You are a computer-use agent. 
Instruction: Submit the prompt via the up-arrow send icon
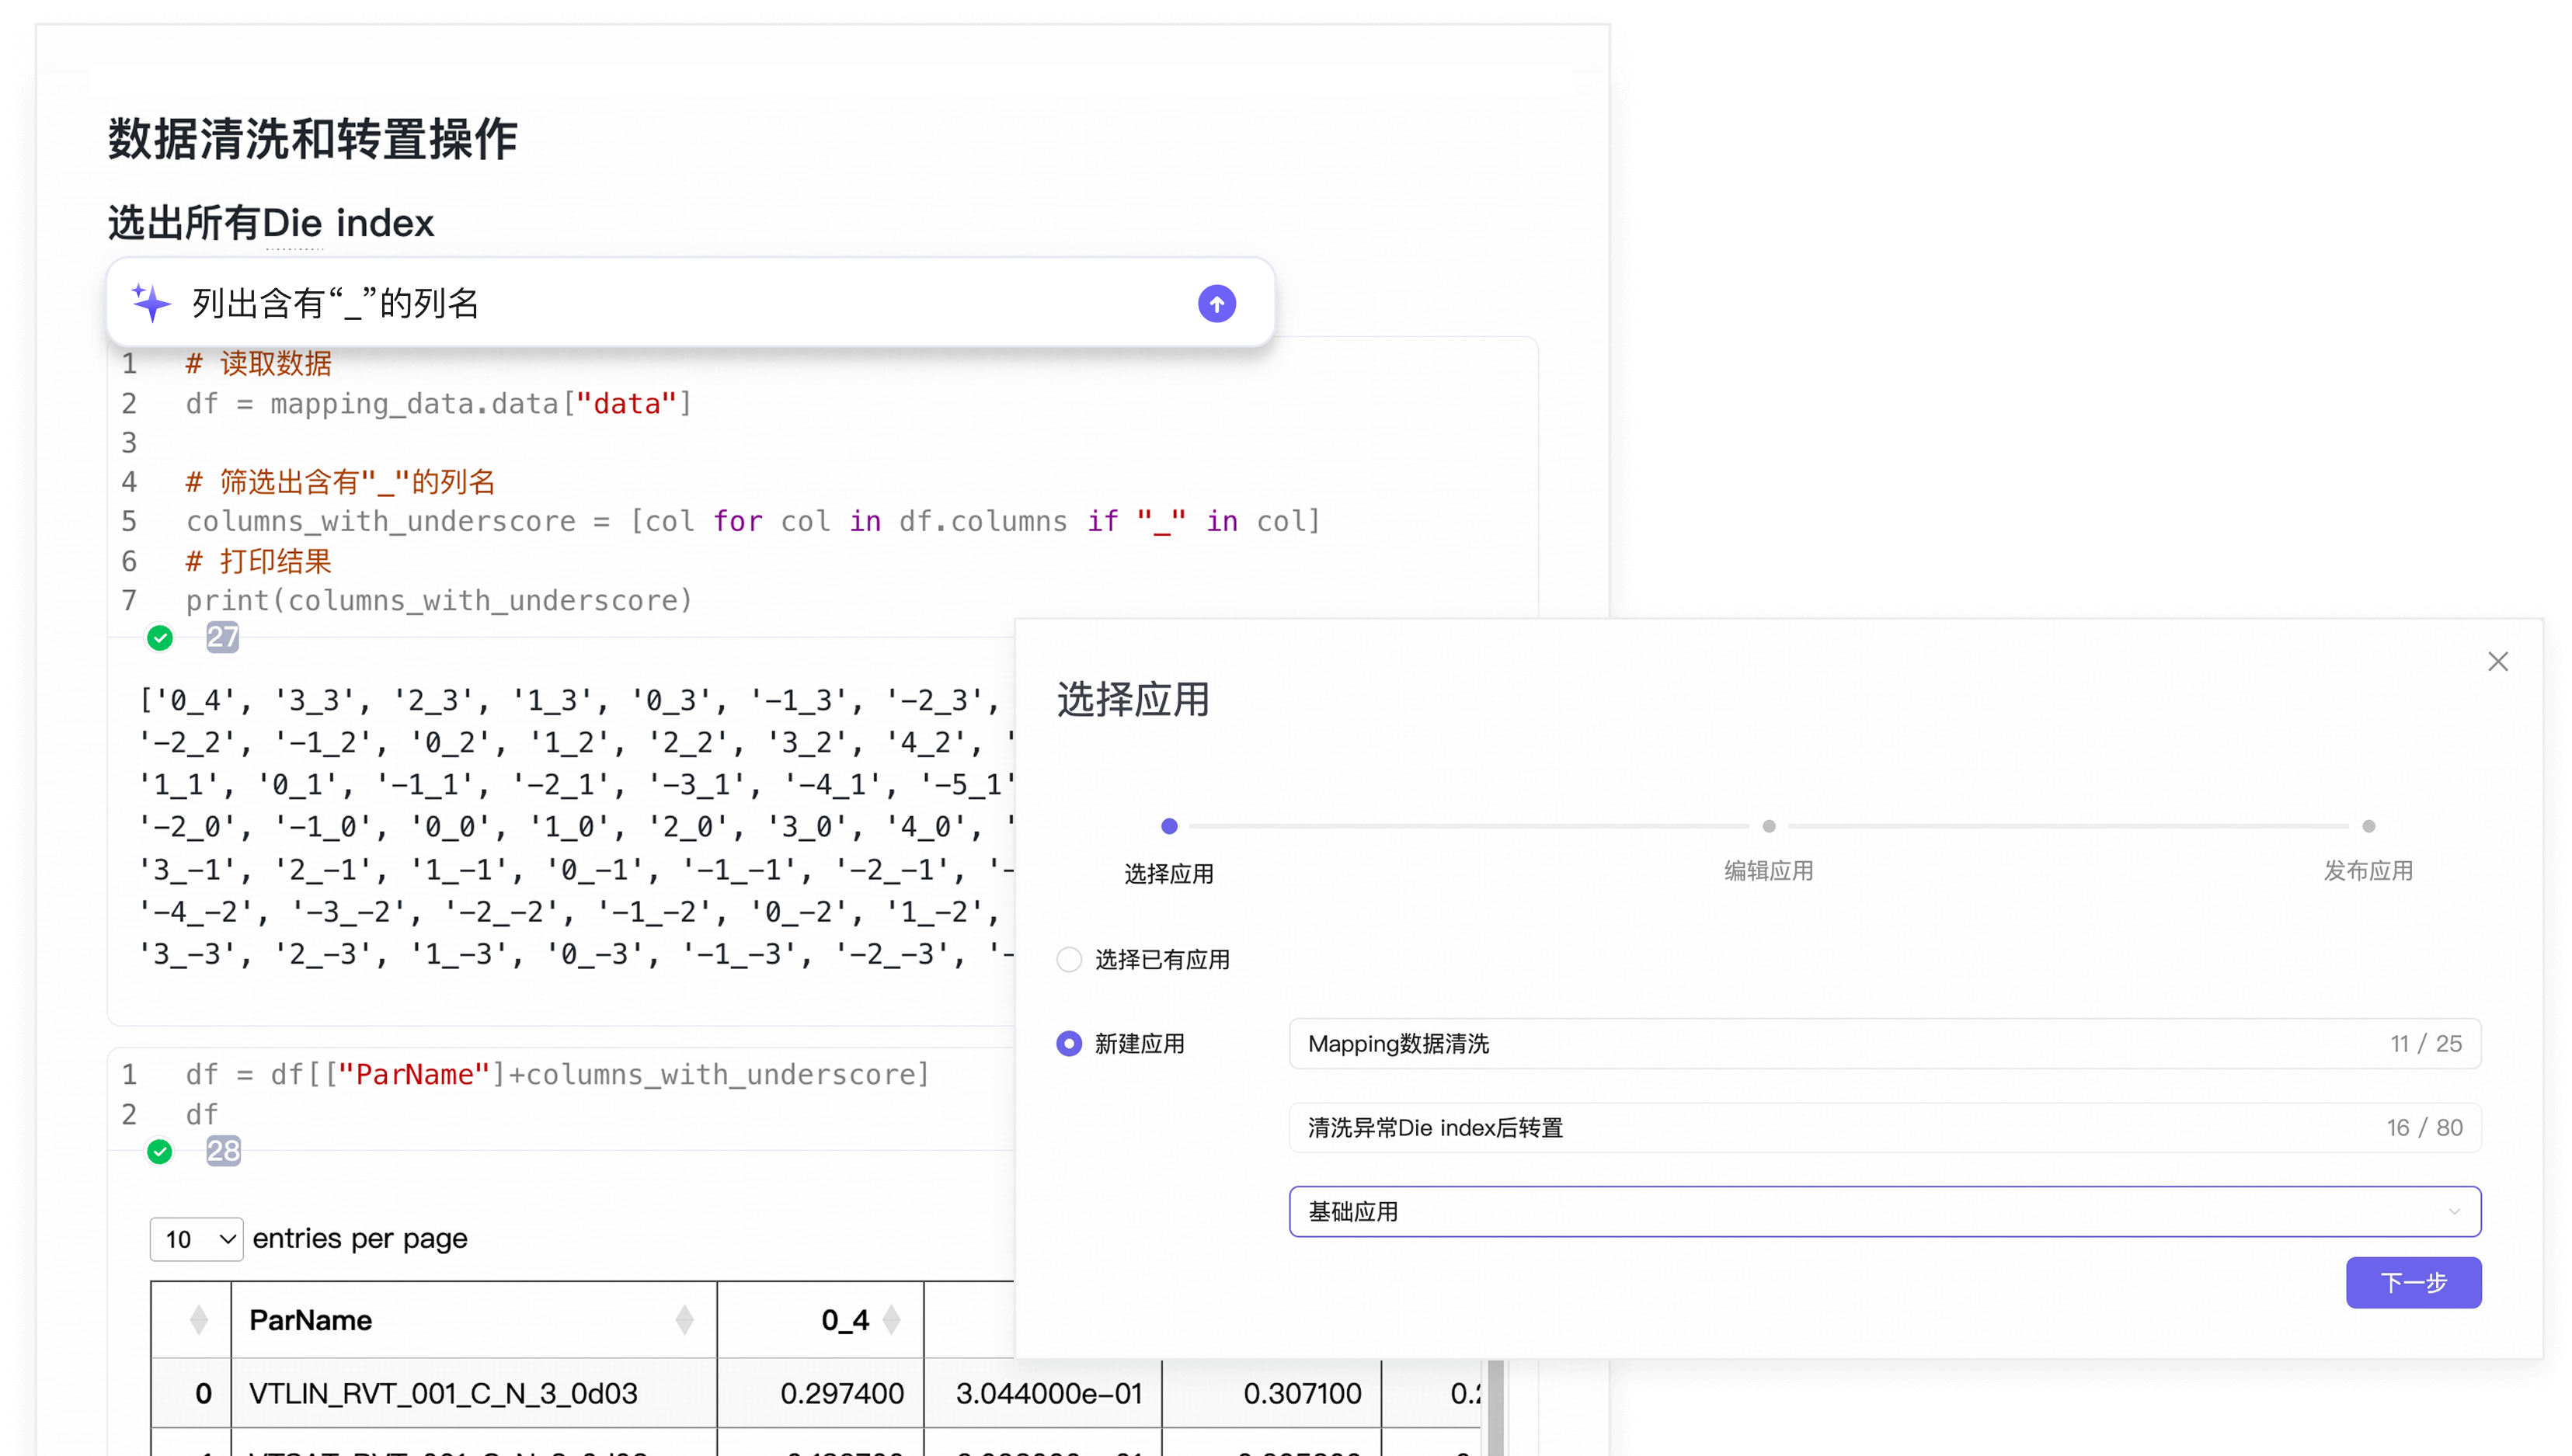(x=1216, y=303)
